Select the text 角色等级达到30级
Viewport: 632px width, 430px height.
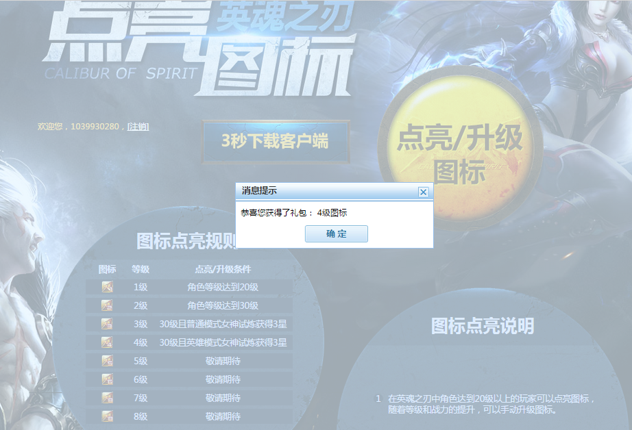click(x=223, y=305)
